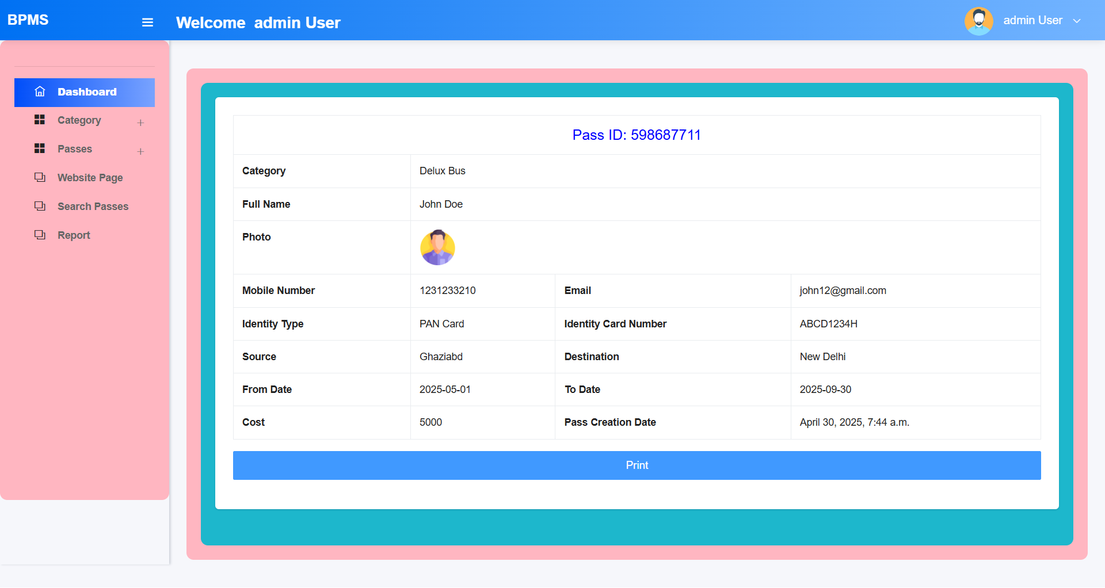The image size is (1105, 588).
Task: Click the Identity Type label
Action: [x=272, y=324]
